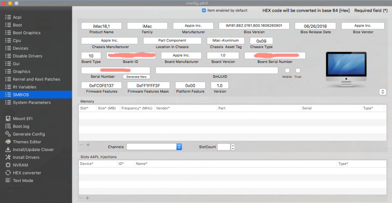392x203 pixels.
Task: Click the Install/Update Clover download icon
Action: click(x=8, y=149)
